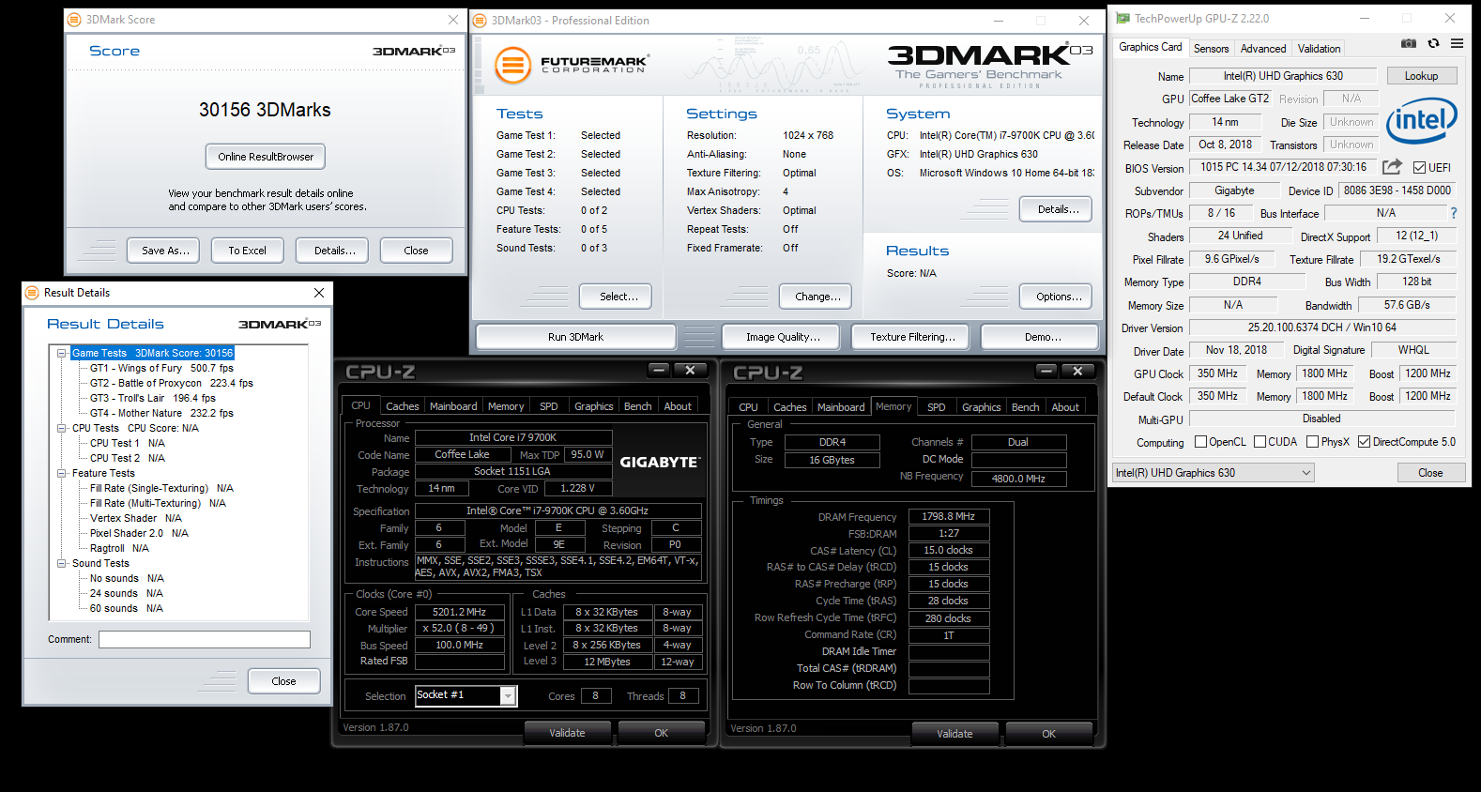Open the Intel UHD Graphics 630 GPU dropdown
The image size is (1481, 792).
point(1213,473)
